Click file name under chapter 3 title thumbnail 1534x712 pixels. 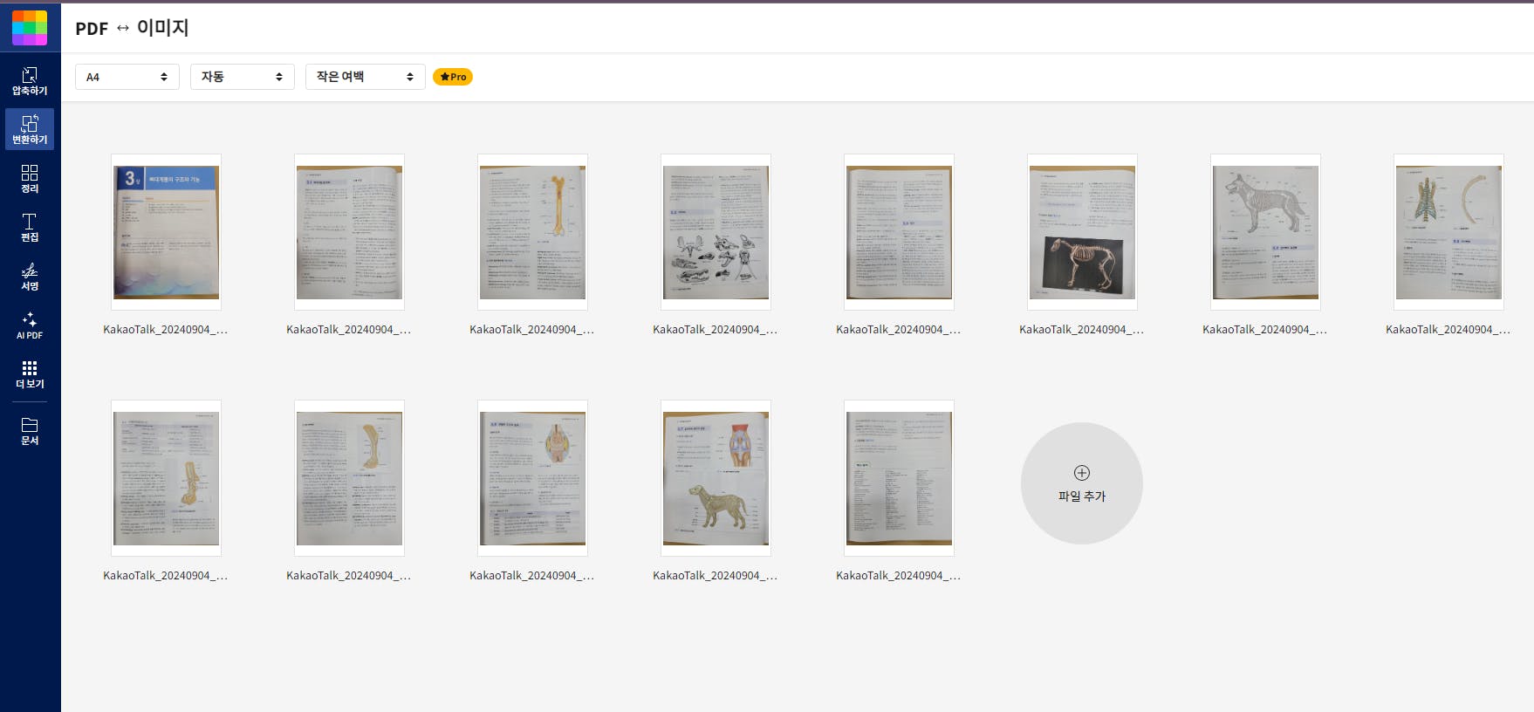point(166,330)
